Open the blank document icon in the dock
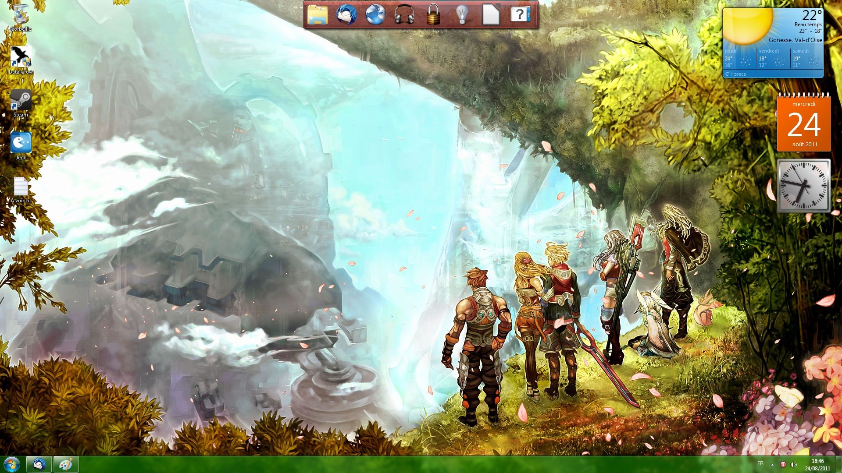Image resolution: width=842 pixels, height=473 pixels. click(491, 15)
